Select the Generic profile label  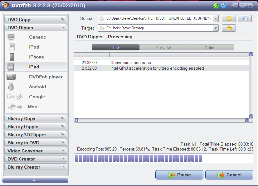(37, 37)
